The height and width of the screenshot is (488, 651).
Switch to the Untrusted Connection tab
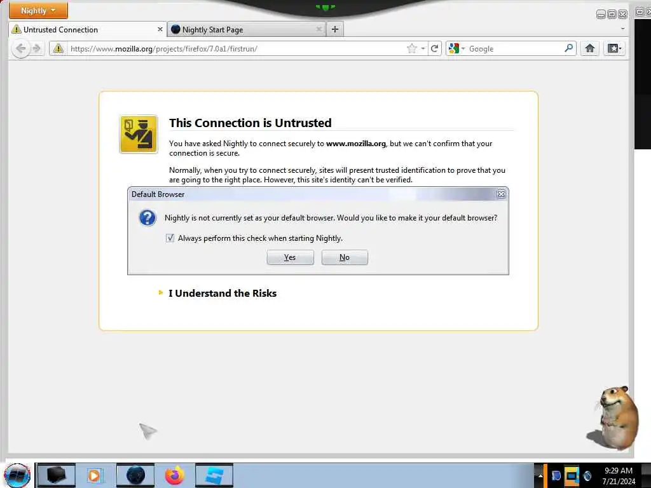(87, 29)
